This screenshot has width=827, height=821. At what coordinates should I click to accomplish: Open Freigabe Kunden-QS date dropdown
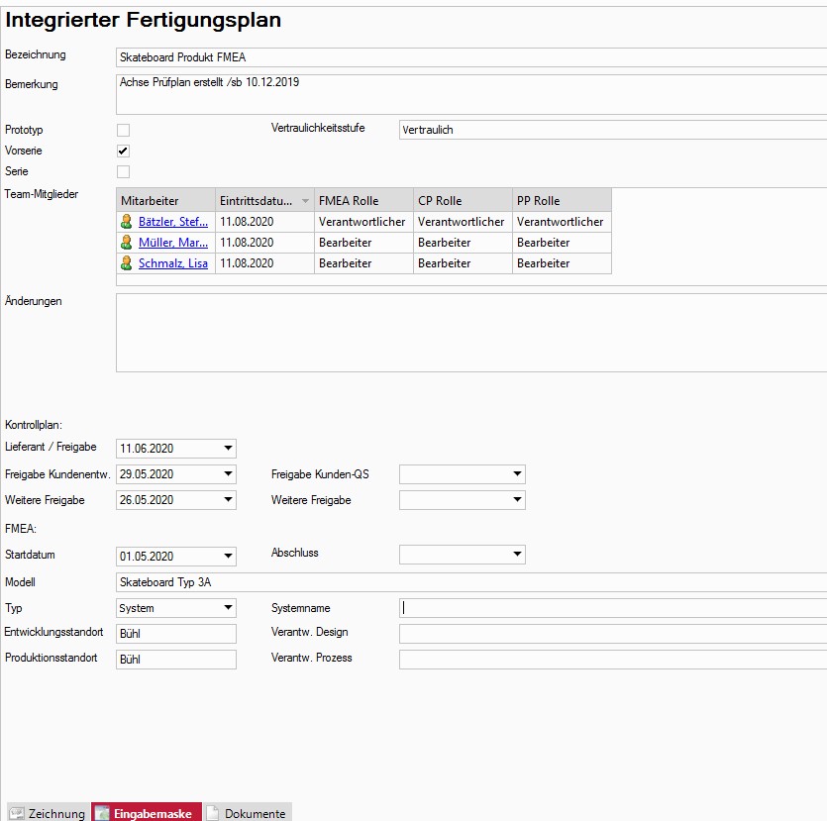point(517,474)
